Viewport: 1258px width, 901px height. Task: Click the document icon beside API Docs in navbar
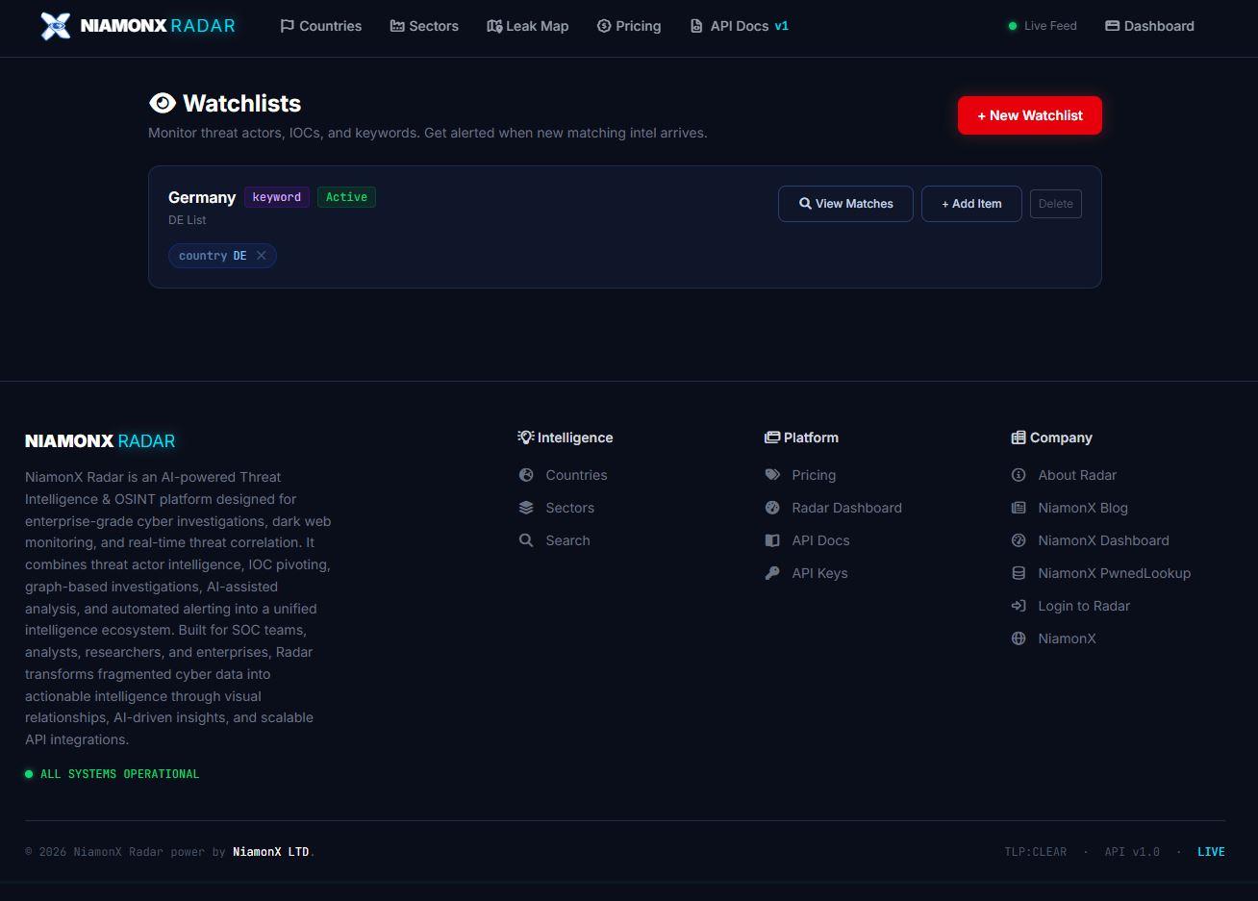696,26
